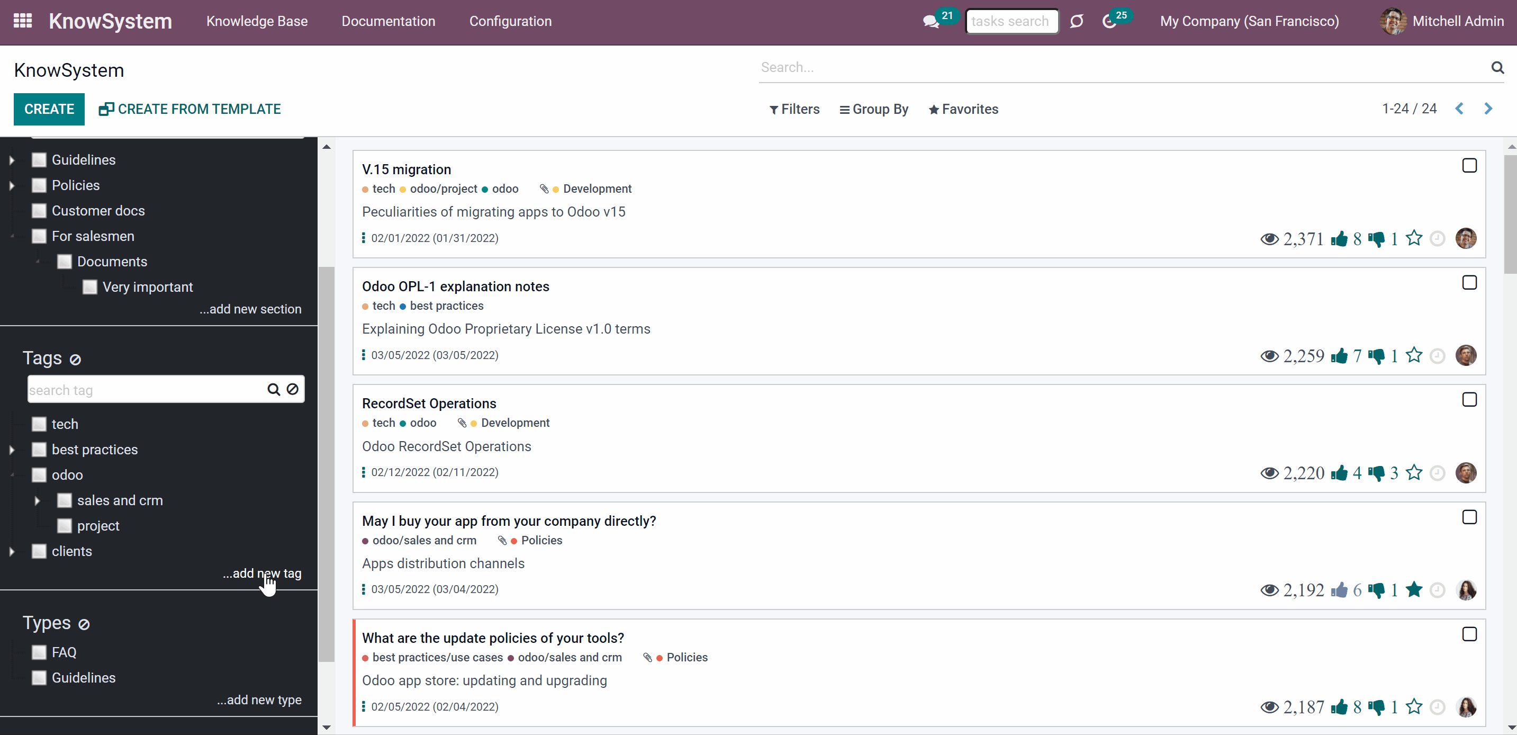Open the Documentation menu
Image resolution: width=1517 pixels, height=735 pixels.
pyautogui.click(x=388, y=21)
